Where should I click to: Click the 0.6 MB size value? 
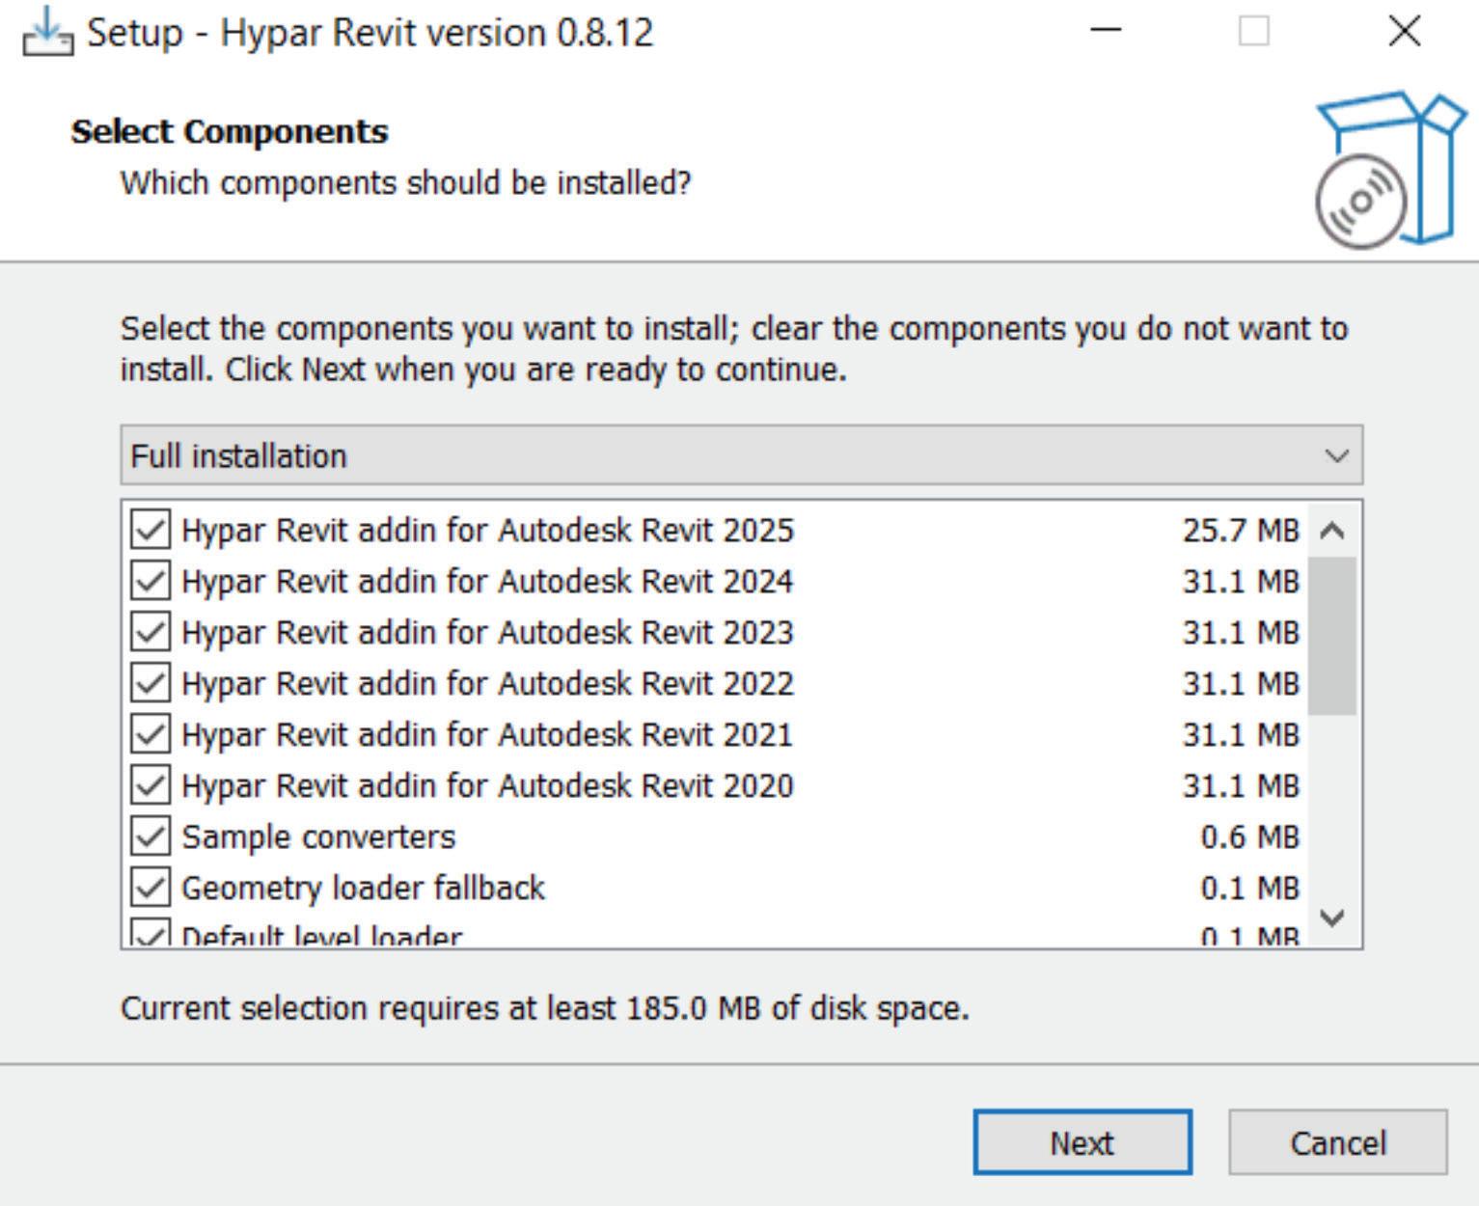click(x=1250, y=836)
